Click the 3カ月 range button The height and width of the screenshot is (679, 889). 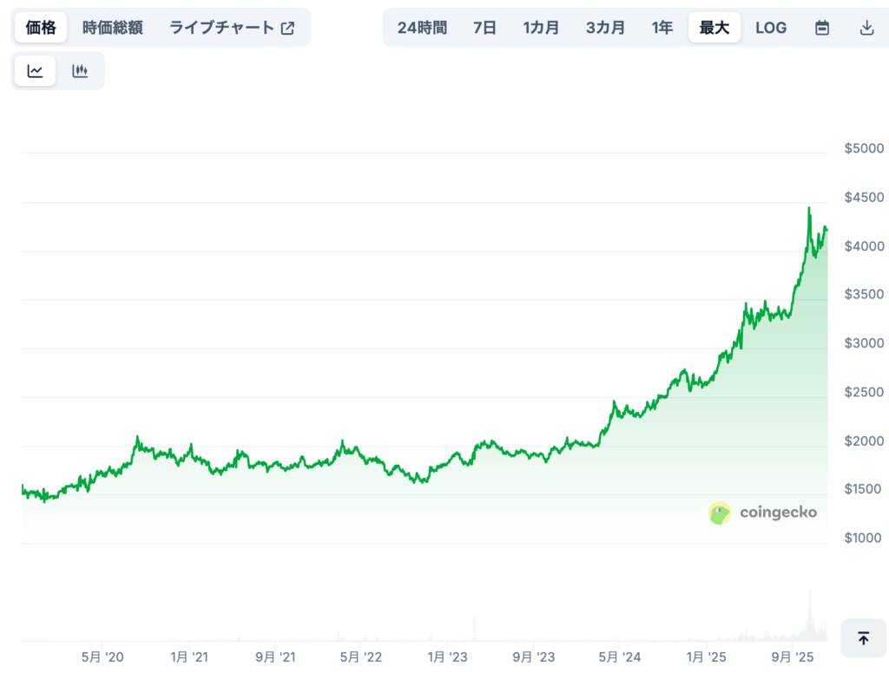point(605,27)
